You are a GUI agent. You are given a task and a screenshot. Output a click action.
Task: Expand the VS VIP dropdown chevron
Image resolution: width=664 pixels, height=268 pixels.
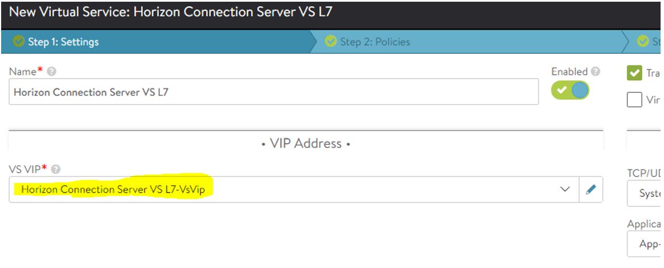pos(565,189)
